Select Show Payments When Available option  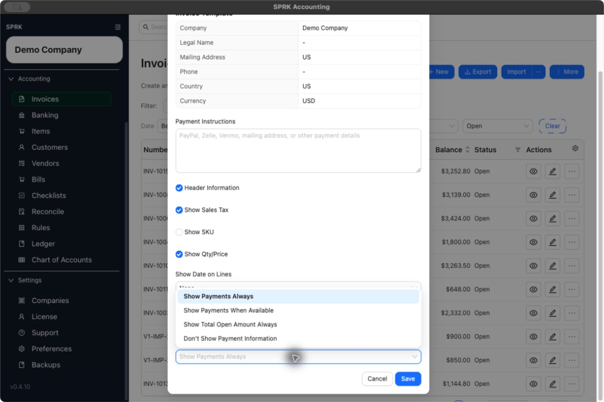pos(298,310)
